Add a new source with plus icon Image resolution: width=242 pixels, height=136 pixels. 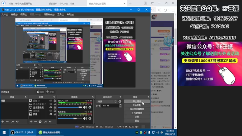(31, 122)
